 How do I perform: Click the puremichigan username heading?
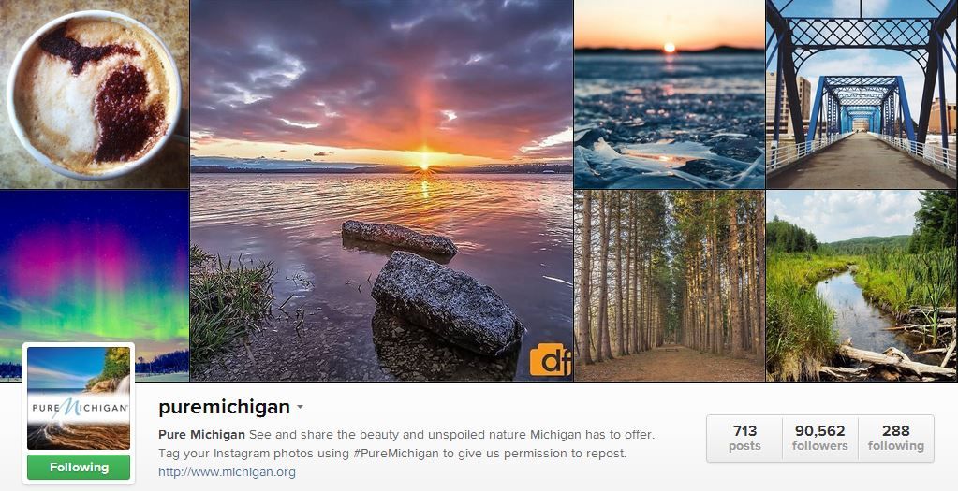pos(224,408)
